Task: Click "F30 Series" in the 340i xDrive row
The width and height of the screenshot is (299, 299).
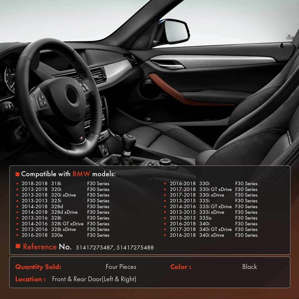Action: click(246, 235)
